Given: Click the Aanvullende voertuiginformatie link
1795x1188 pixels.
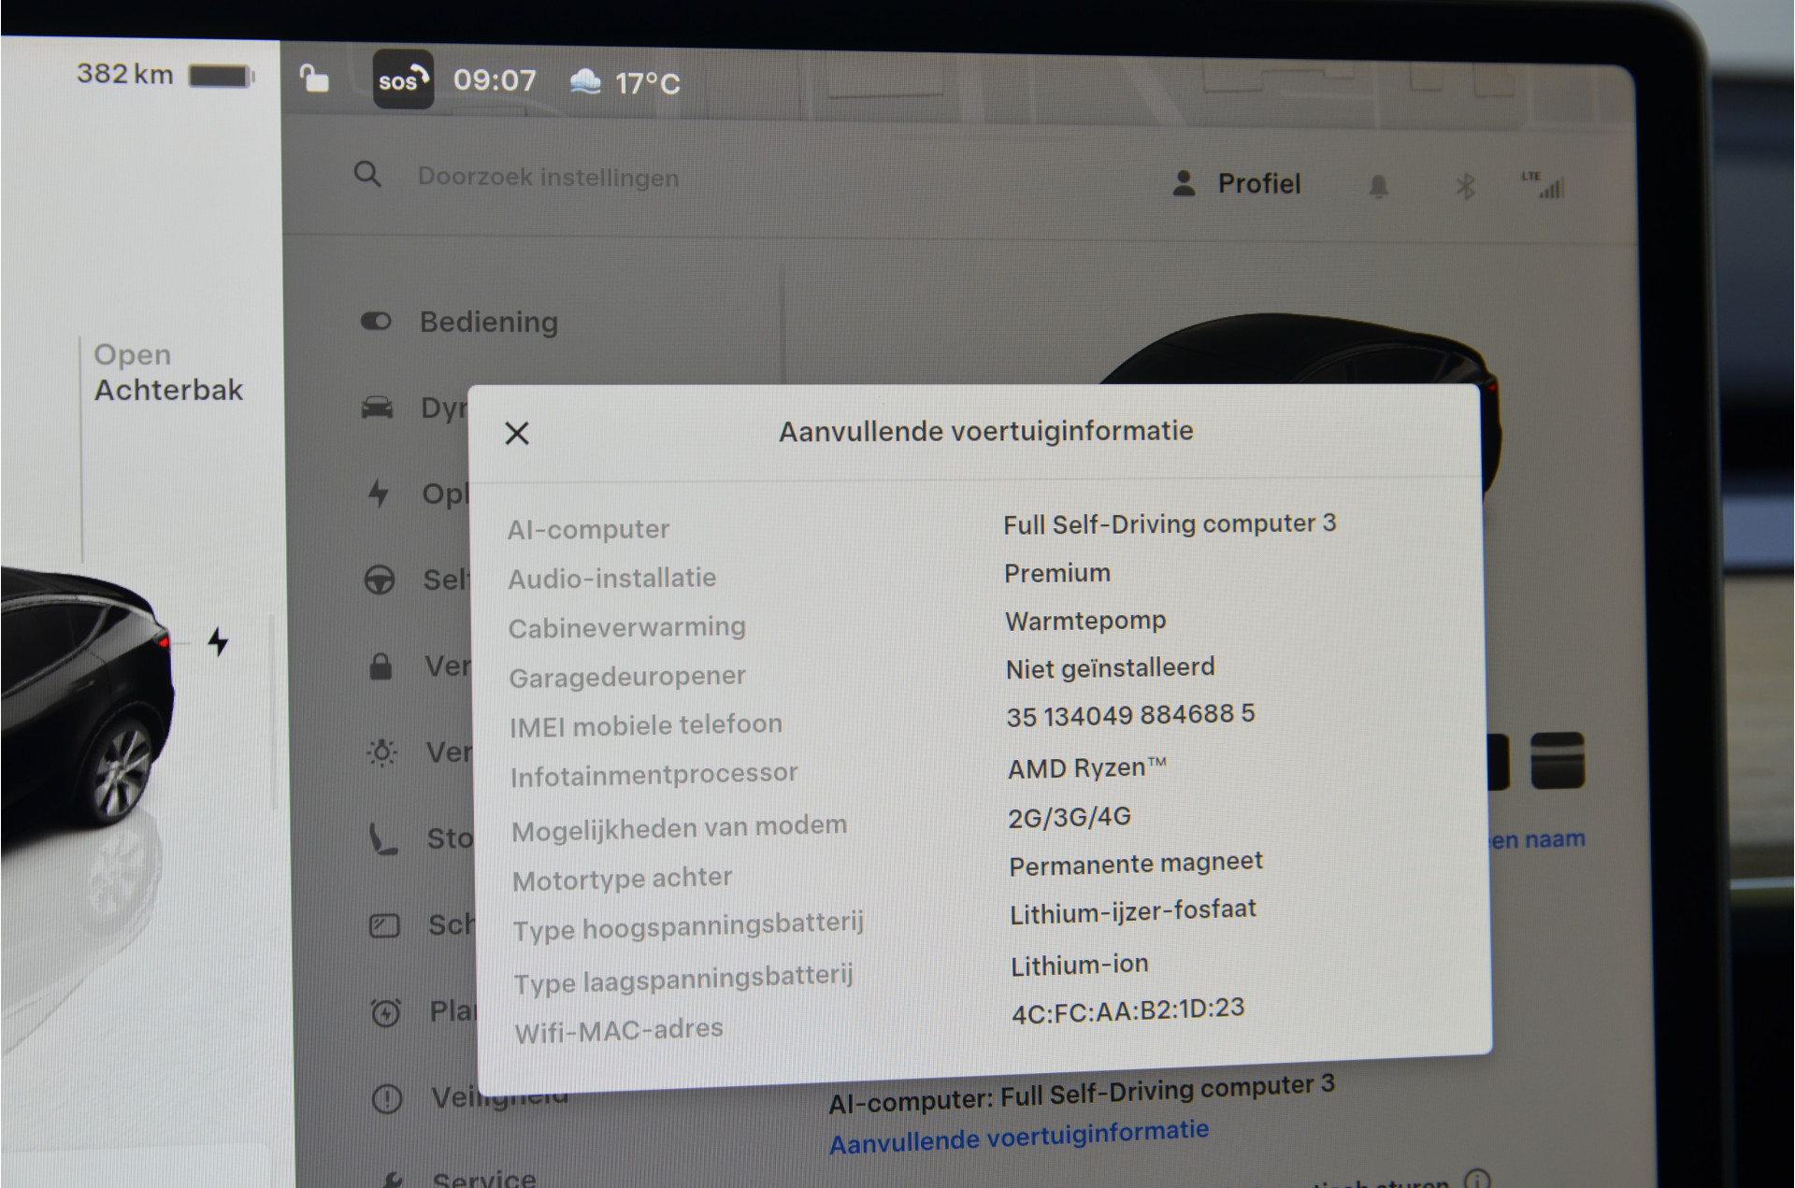Looking at the screenshot, I should click(x=1019, y=1138).
